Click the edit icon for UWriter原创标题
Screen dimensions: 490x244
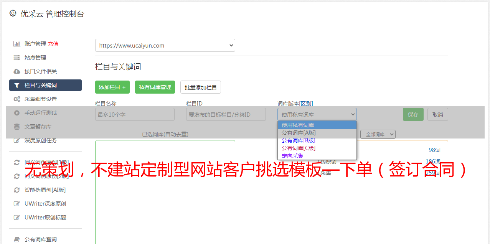[17, 218]
